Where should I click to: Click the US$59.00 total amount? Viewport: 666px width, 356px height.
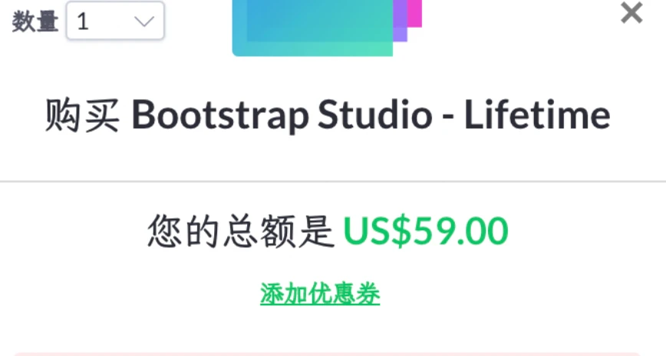tap(426, 231)
